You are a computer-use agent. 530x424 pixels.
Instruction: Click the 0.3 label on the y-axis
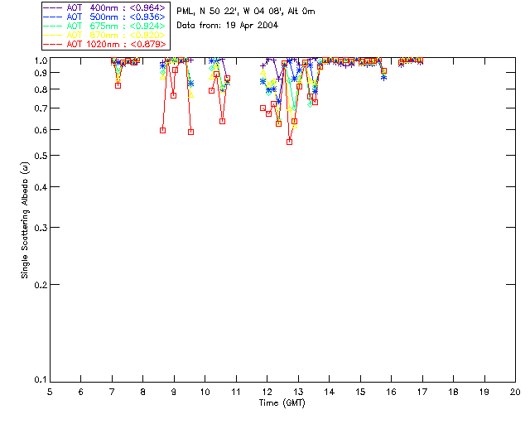41,228
